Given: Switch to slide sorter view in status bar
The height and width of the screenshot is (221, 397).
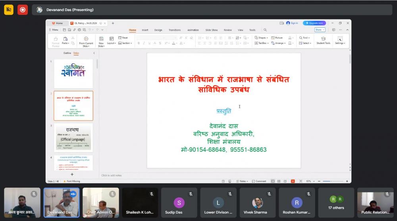Looking at the screenshot, I should (279, 181).
